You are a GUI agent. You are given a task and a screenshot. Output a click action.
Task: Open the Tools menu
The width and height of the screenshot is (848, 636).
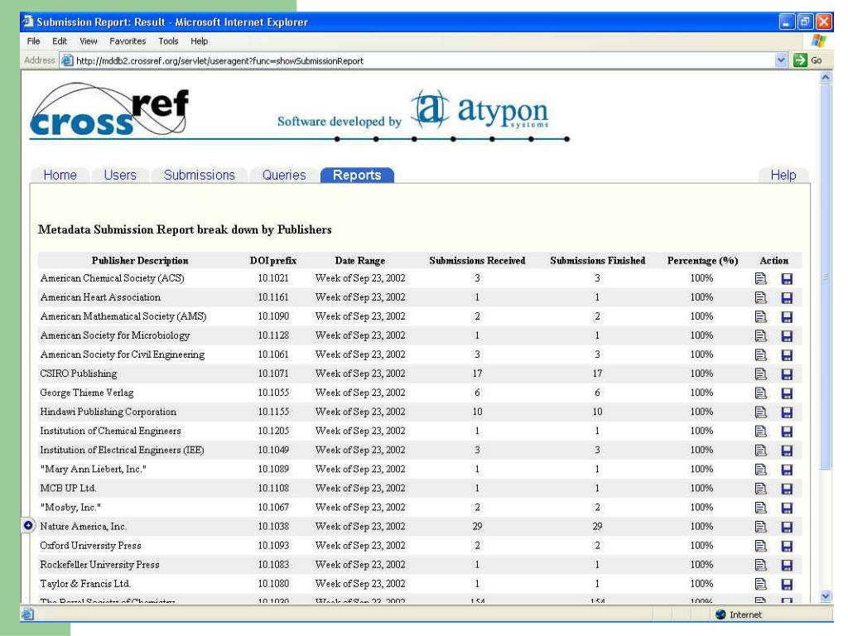pos(168,41)
